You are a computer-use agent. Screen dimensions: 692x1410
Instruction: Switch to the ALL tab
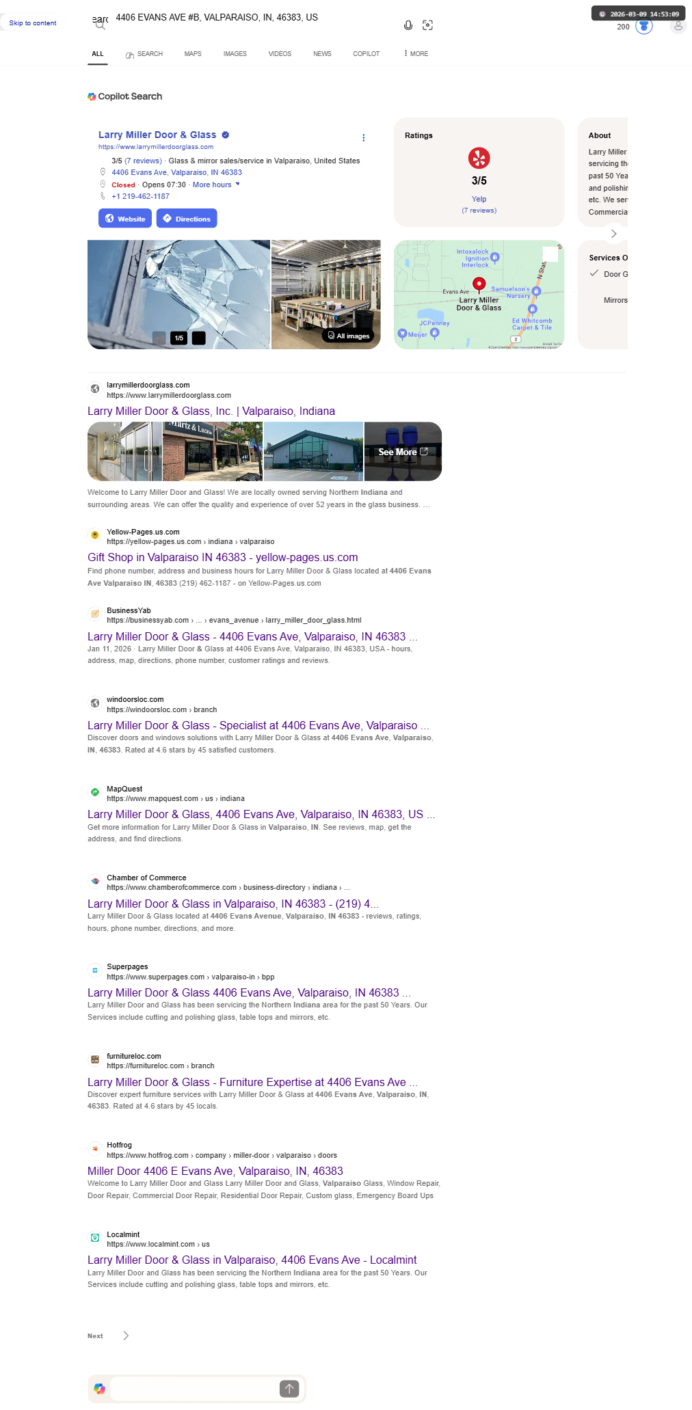98,53
